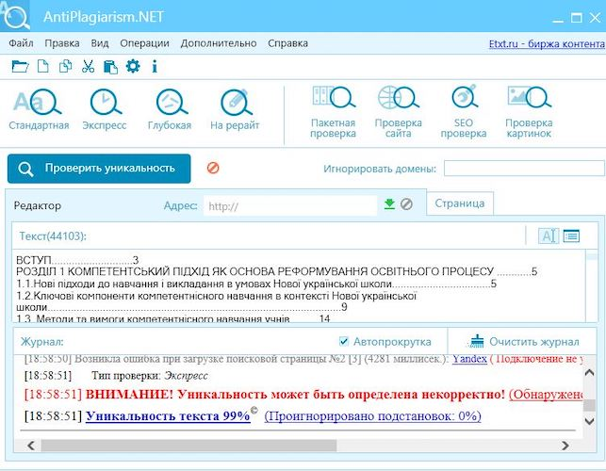606x471 pixels.
Task: Click the Журнал: label
Action: (42, 342)
